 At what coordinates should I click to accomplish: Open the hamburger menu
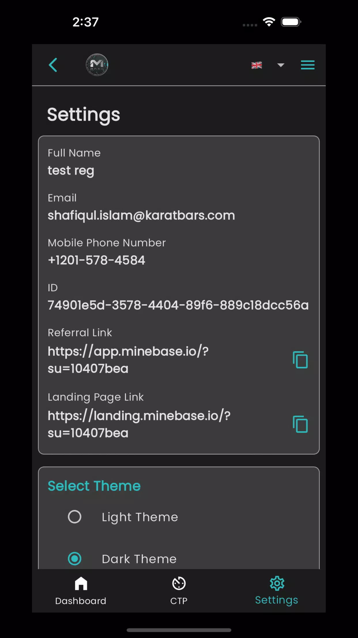coord(308,65)
